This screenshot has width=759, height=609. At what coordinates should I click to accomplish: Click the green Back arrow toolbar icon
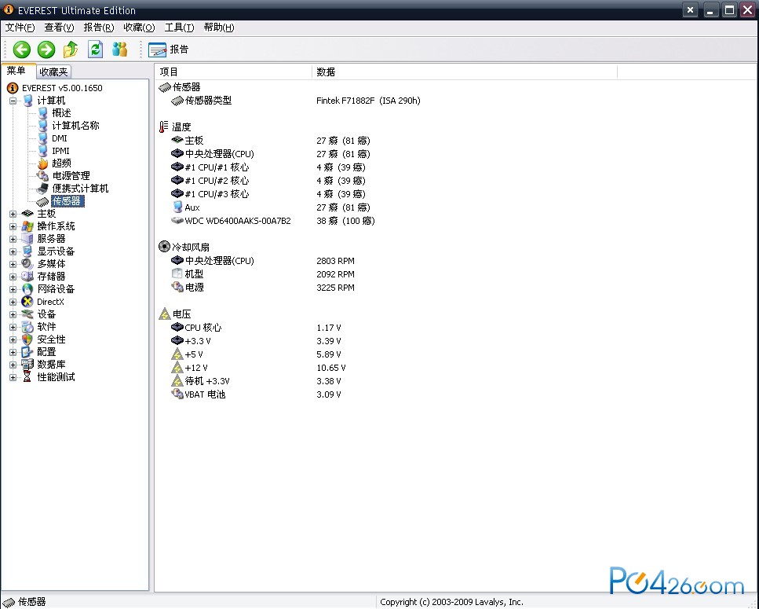[22, 50]
